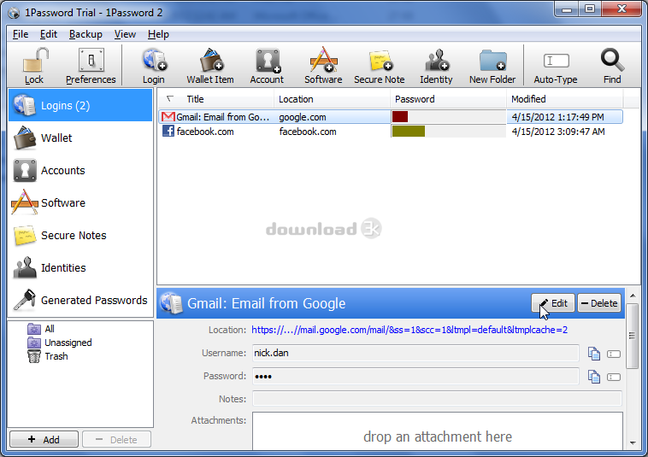Screen dimensions: 648x457
Task: Copy the username with the copy icon
Action: 594,354
